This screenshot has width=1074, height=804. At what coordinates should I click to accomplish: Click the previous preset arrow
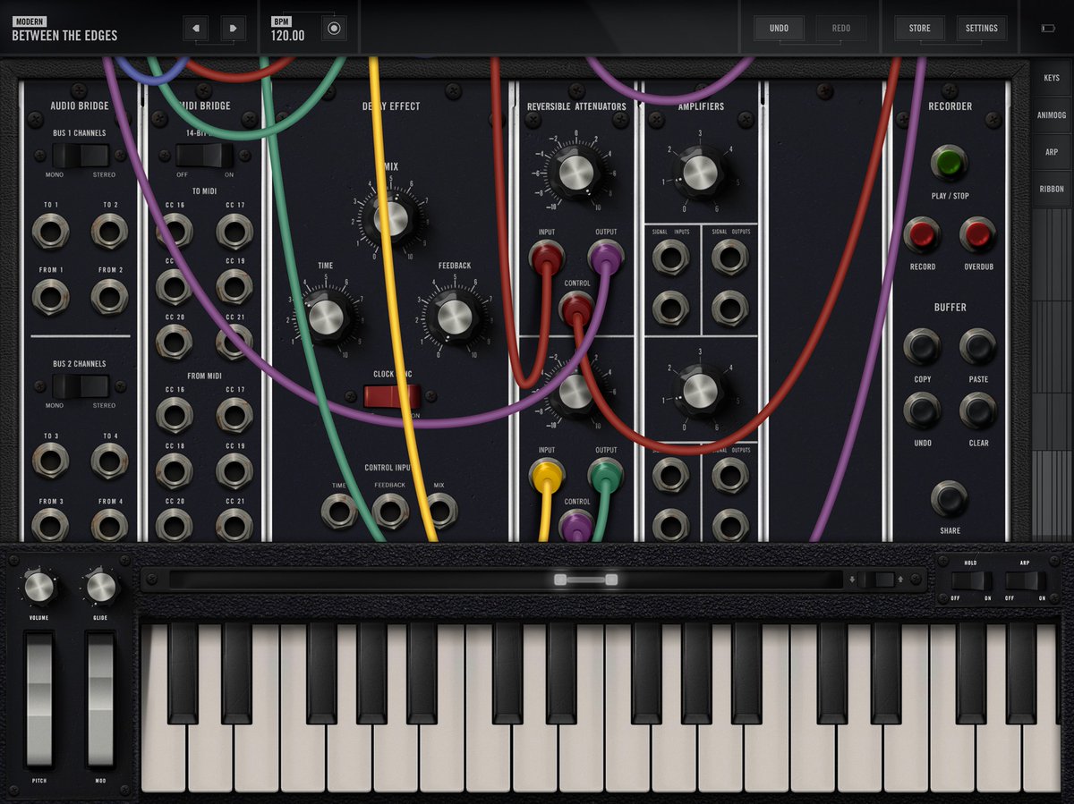pos(195,27)
